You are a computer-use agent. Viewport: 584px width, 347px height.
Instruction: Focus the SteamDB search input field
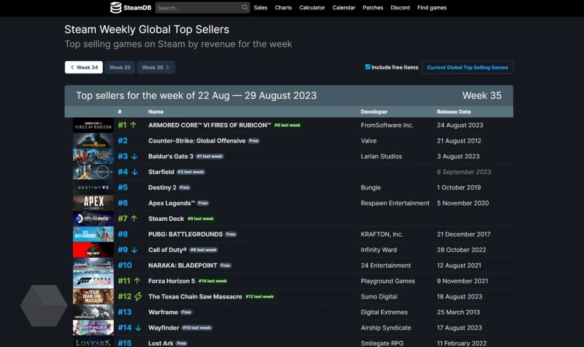(x=197, y=8)
